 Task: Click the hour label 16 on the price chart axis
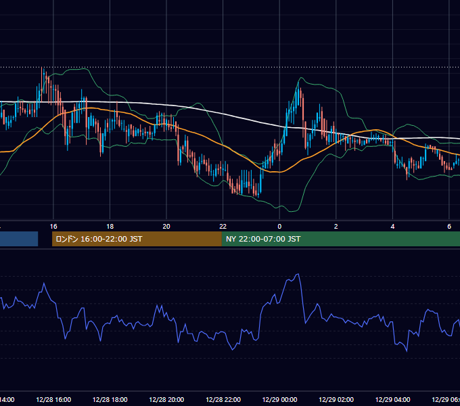pos(53,227)
